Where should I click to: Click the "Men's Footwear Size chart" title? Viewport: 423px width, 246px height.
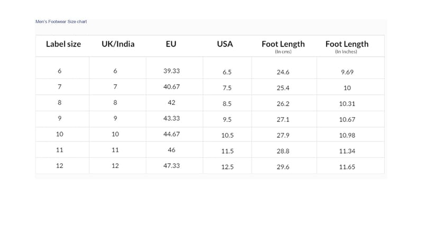click(x=61, y=22)
